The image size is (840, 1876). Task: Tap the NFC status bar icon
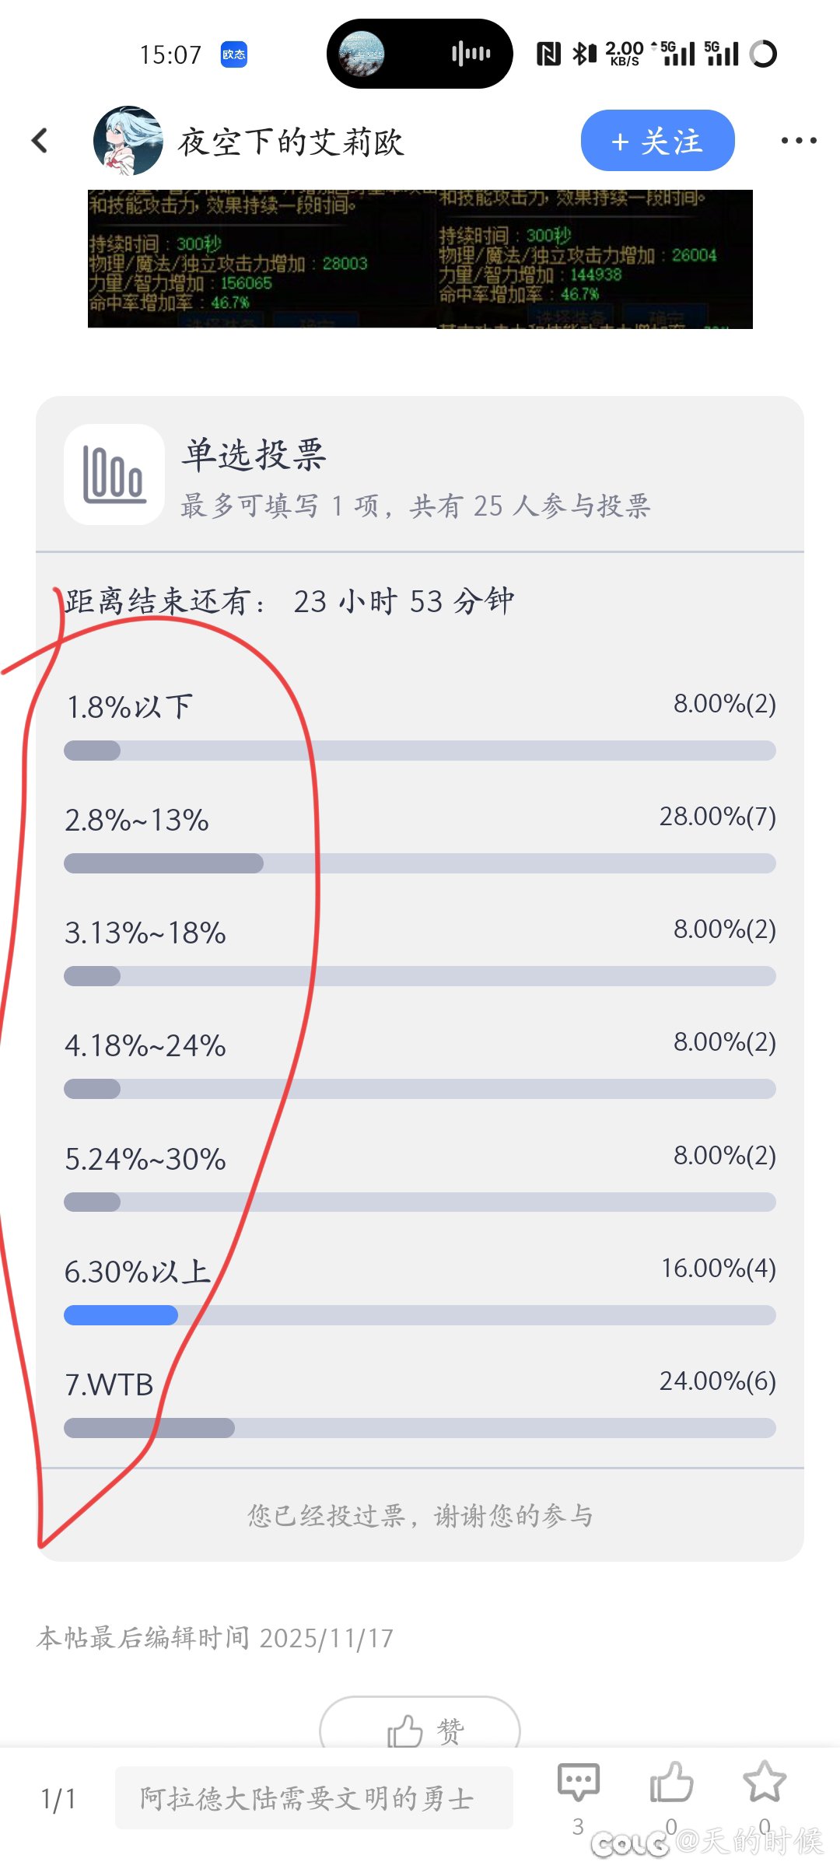548,54
